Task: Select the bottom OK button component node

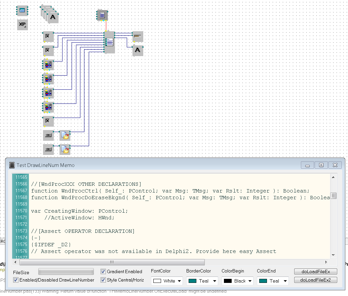Action: click(x=48, y=149)
